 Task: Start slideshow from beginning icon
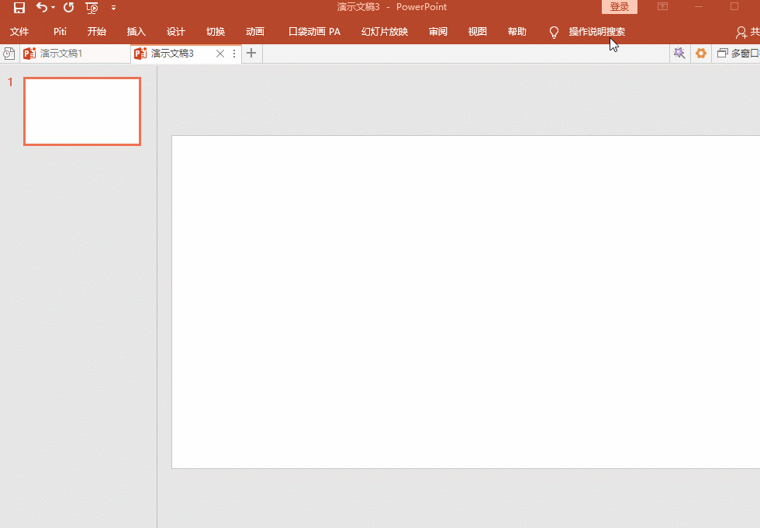coord(92,8)
